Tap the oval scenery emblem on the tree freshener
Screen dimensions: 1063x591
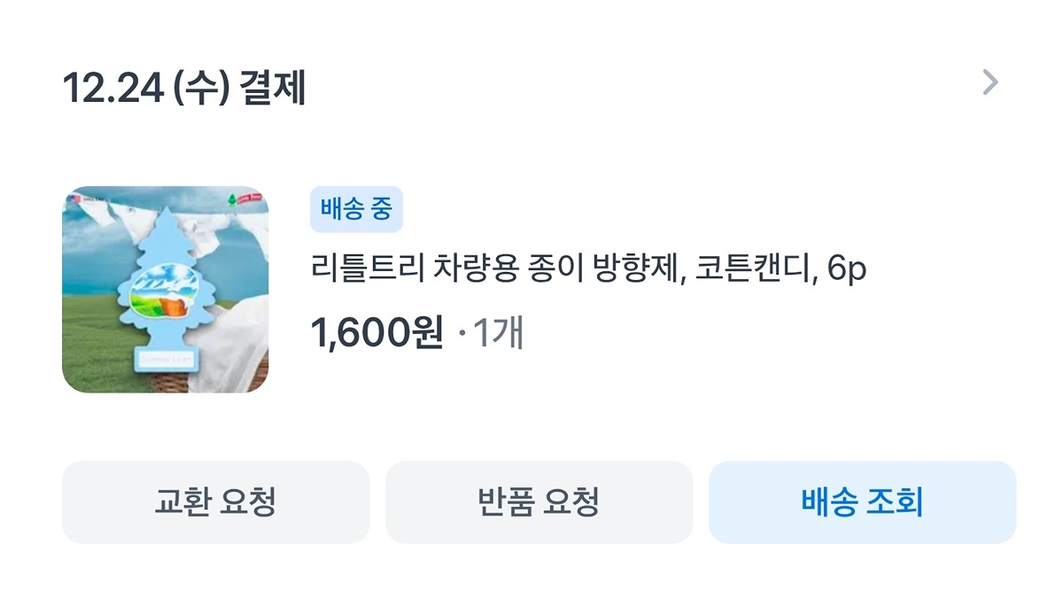[164, 291]
